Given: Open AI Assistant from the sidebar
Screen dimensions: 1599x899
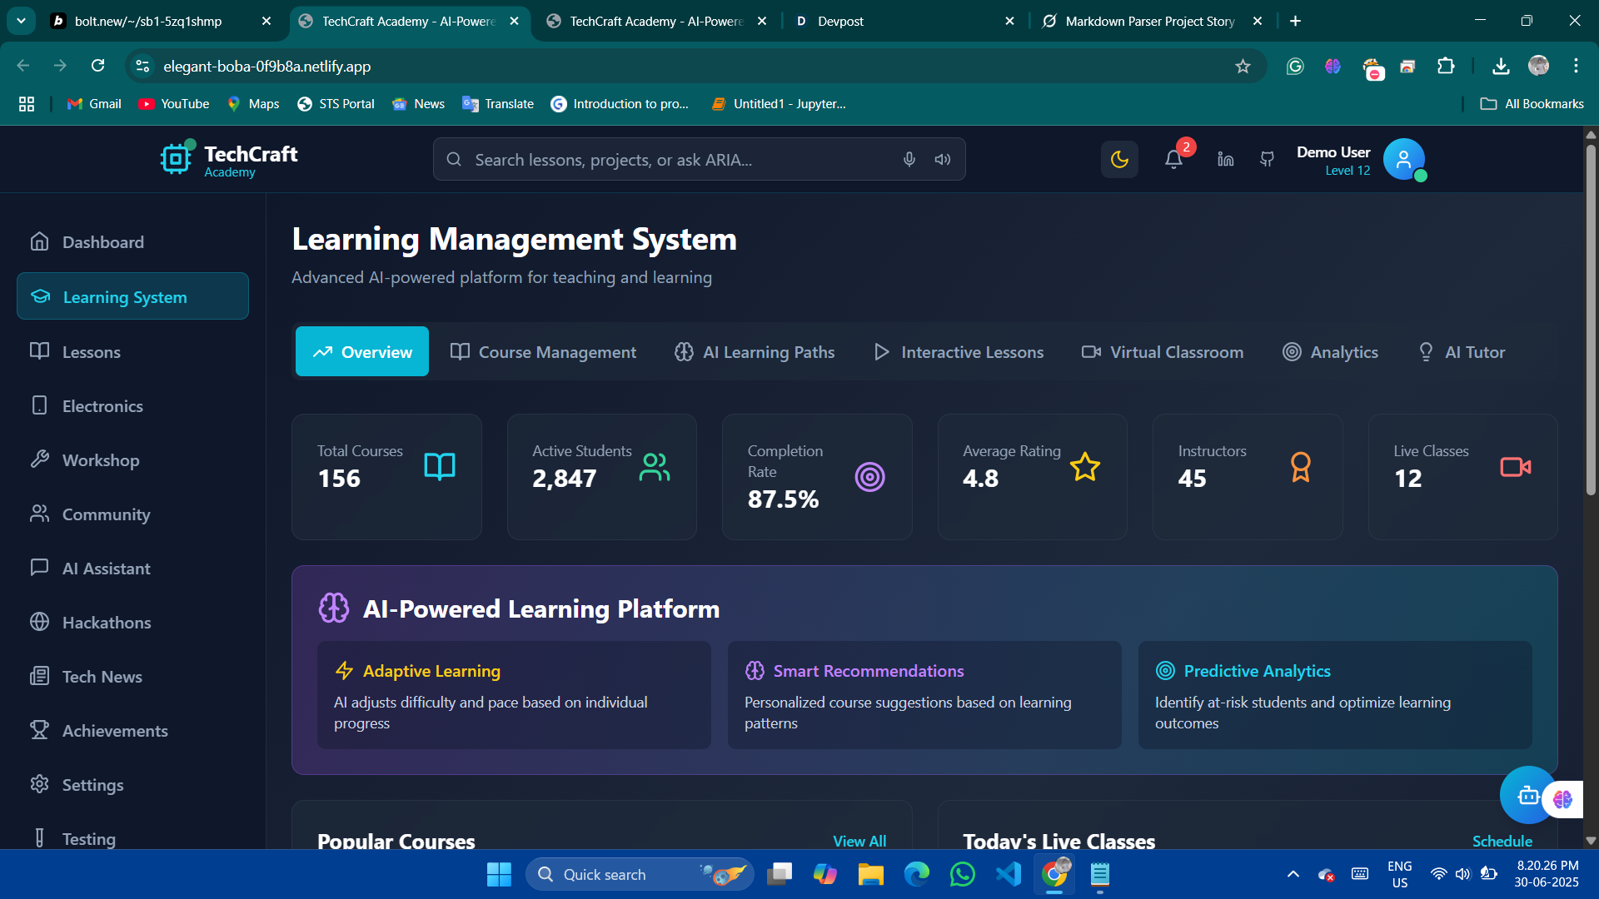Looking at the screenshot, I should click(x=106, y=569).
